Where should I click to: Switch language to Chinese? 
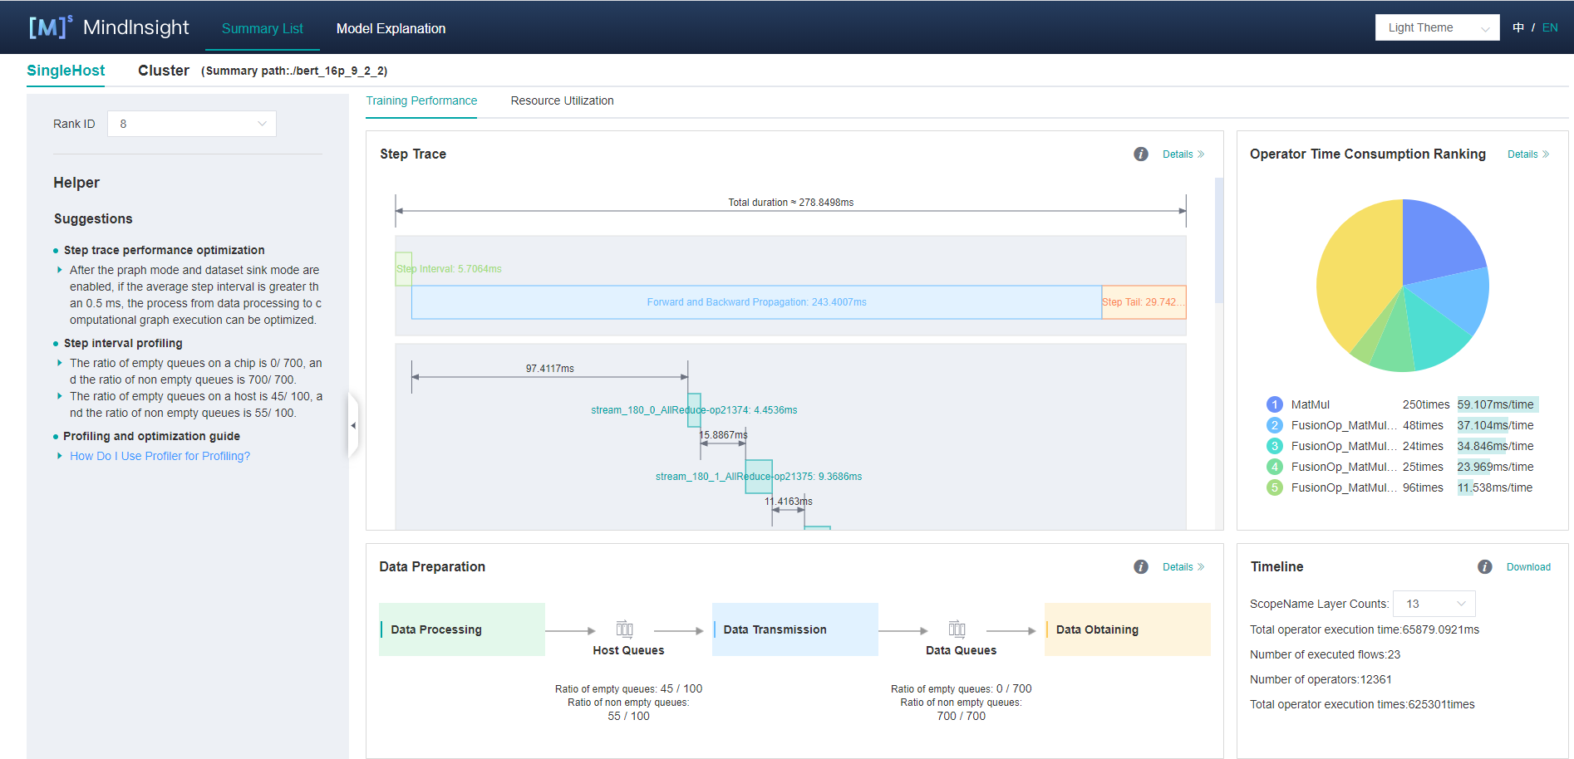(1518, 27)
